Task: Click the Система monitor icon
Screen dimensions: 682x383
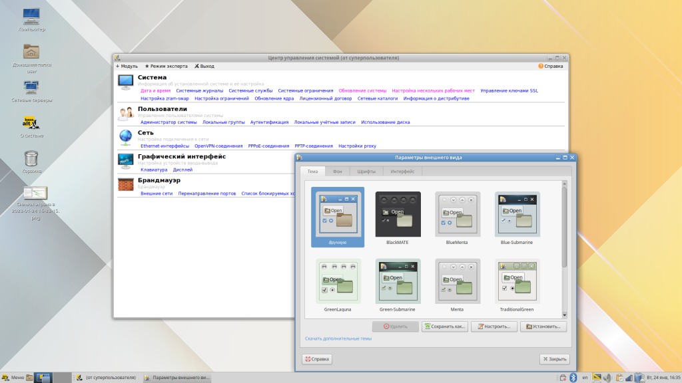Action: (126, 82)
